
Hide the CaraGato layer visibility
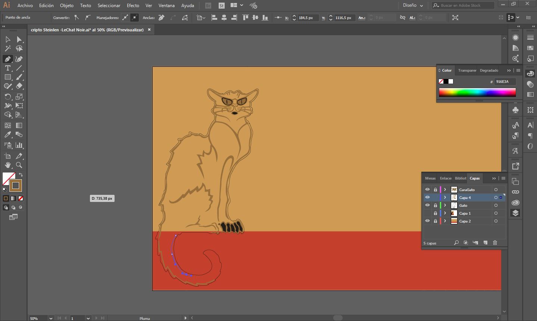coord(427,190)
